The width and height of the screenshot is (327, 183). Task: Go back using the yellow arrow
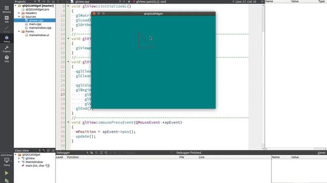click(58, 2)
